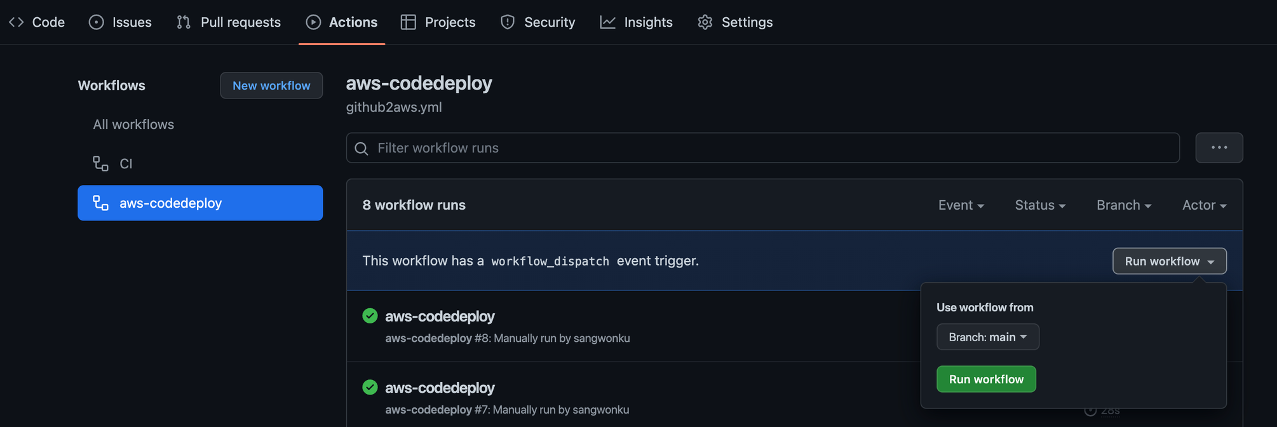The height and width of the screenshot is (427, 1277).
Task: Open Insights via the graph icon
Action: point(607,22)
